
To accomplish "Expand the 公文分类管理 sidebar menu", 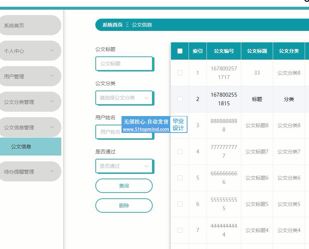I will click(x=30, y=102).
